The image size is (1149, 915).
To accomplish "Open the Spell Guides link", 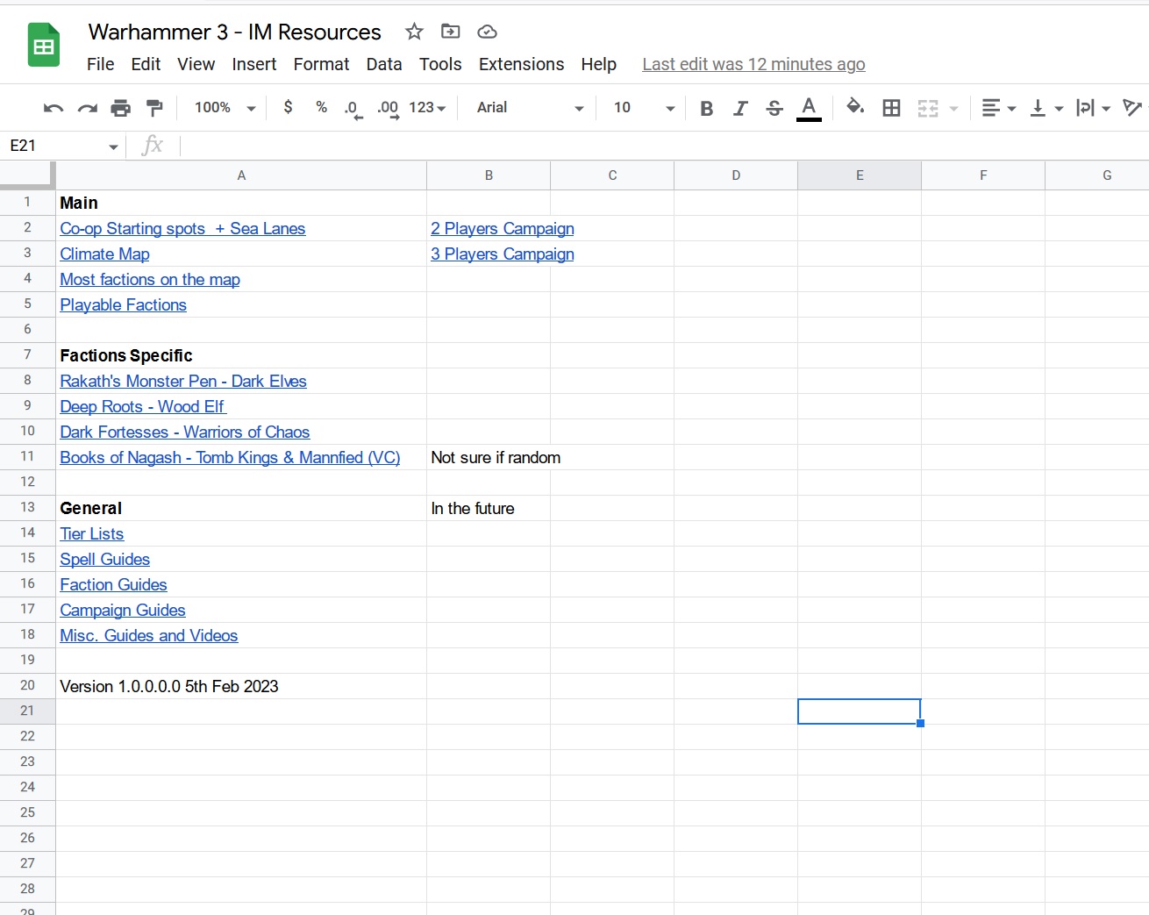I will click(104, 560).
